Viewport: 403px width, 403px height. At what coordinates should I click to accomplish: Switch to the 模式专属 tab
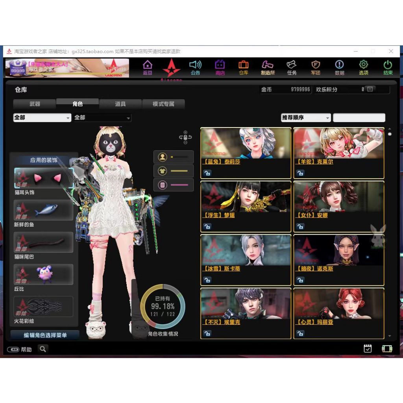(x=163, y=104)
